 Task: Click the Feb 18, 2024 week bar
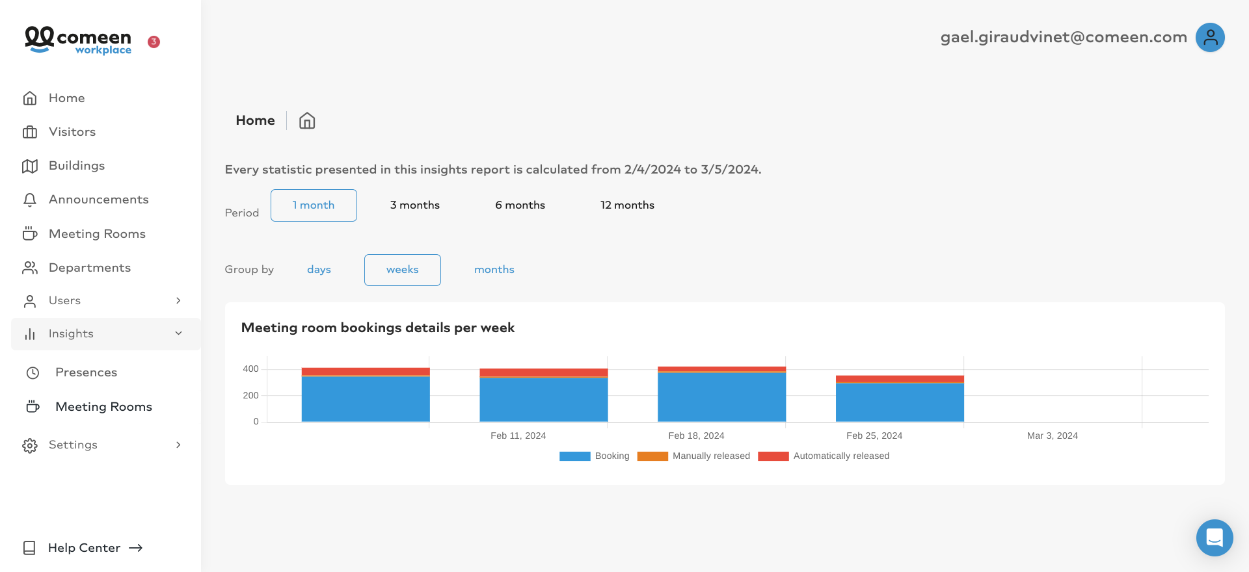(722, 394)
